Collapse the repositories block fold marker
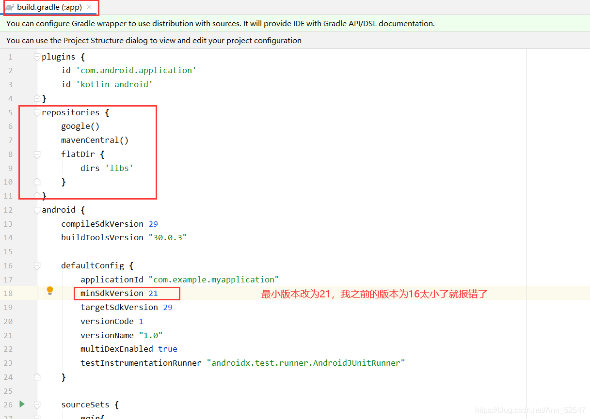 click(x=37, y=112)
